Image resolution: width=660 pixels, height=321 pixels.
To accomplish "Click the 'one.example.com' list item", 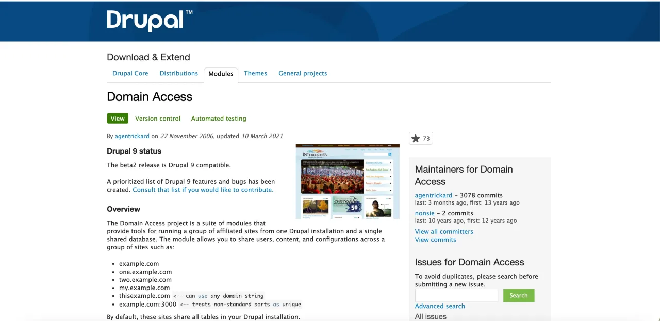I will coord(145,272).
